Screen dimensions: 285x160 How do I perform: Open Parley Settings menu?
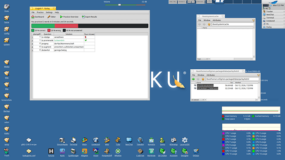[x=49, y=12]
